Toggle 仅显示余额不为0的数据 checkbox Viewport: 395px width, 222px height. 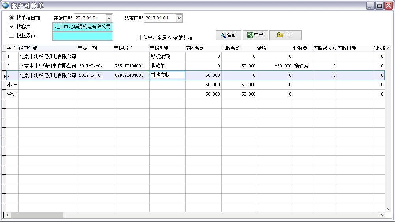(x=138, y=38)
